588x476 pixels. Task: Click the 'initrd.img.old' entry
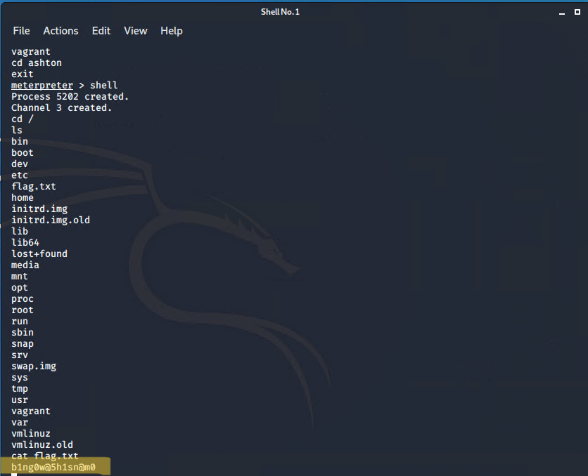click(x=51, y=220)
